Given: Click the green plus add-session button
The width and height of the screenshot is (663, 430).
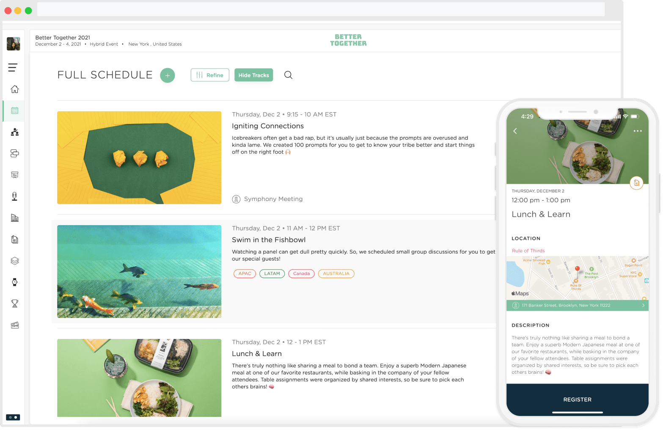Looking at the screenshot, I should click(x=168, y=75).
